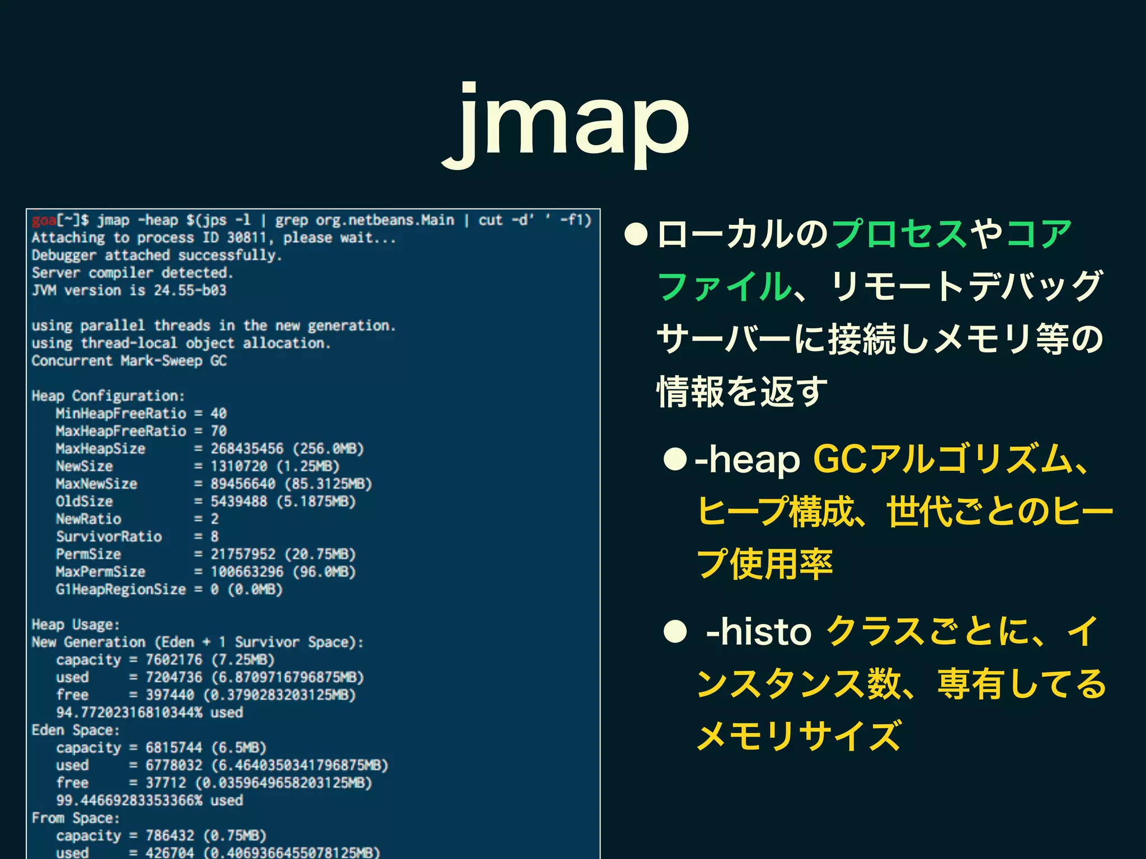Click the 'Heap Configuration:' line in terminal
Image resolution: width=1146 pixels, height=859 pixels.
[108, 396]
